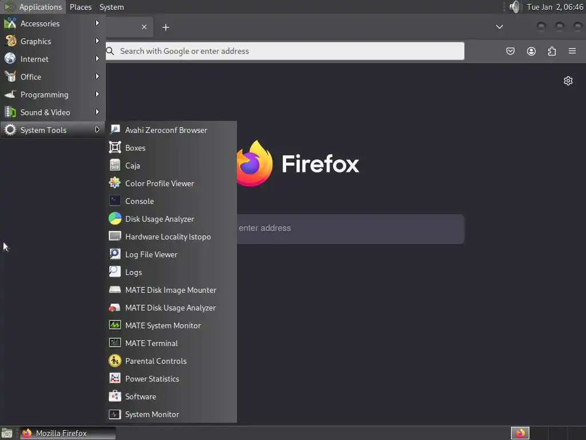Image resolution: width=586 pixels, height=440 pixels.
Task: Open Firefox hamburger application menu
Action: pyautogui.click(x=572, y=51)
